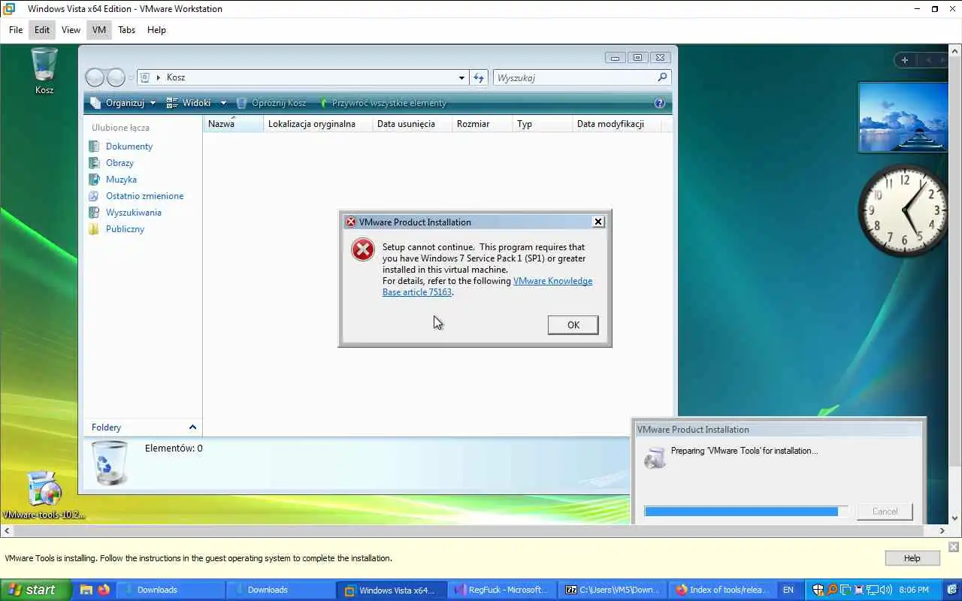Image resolution: width=962 pixels, height=601 pixels.
Task: Open the Kosz recycle bin desktop icon
Action: click(44, 71)
